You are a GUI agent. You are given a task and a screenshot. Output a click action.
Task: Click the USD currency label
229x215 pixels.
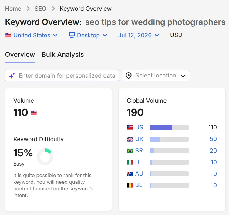pos(176,35)
